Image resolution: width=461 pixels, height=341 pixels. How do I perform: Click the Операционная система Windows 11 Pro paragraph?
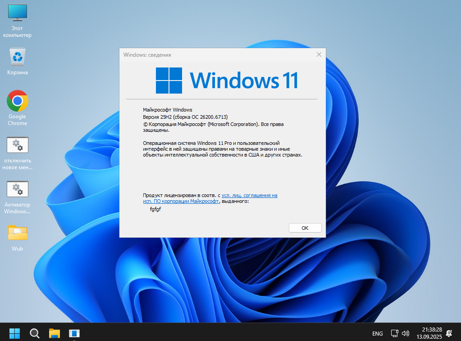[223, 149]
